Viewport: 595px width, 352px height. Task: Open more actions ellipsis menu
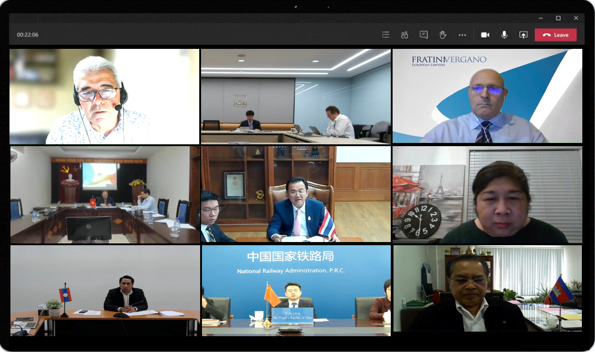click(x=462, y=35)
